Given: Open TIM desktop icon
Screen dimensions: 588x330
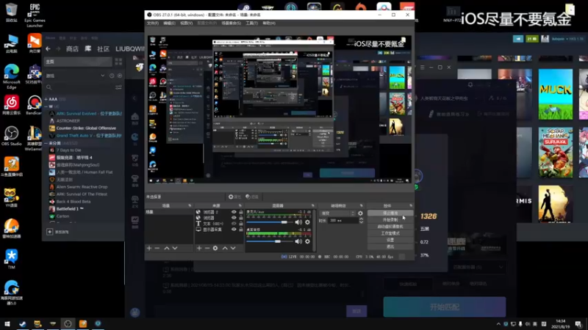Looking at the screenshot, I should coord(11,259).
